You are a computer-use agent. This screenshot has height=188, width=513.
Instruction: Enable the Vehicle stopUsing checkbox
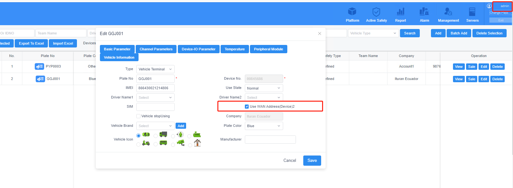[x=138, y=116]
